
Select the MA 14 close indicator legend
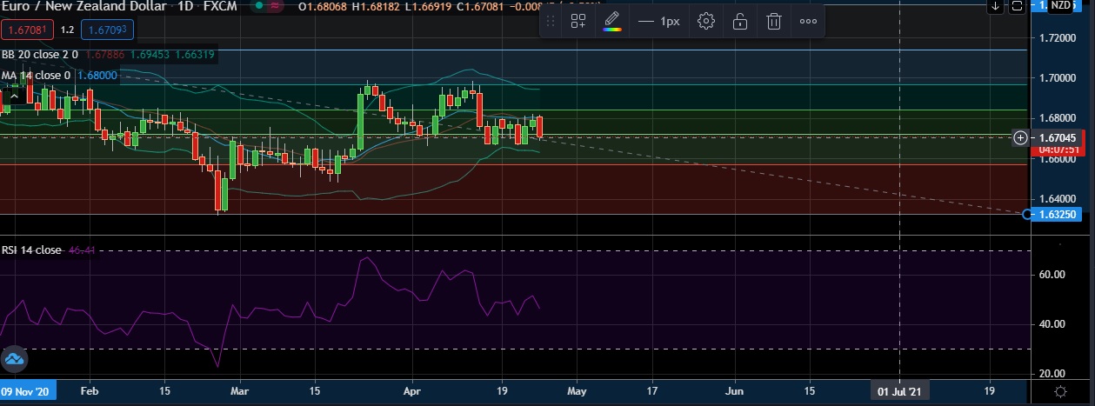[37, 76]
